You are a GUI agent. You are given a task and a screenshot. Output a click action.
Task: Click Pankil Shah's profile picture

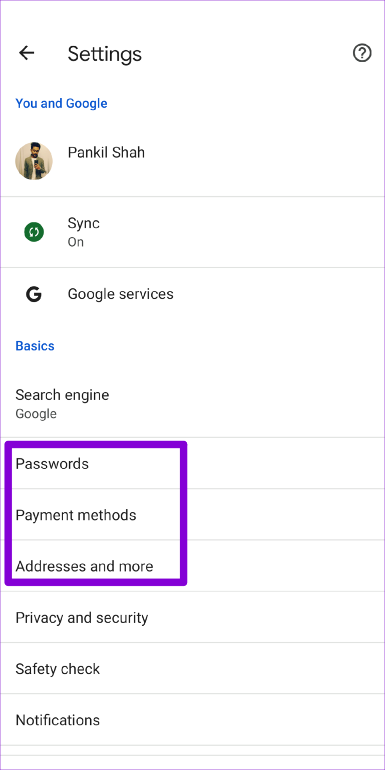coord(34,161)
